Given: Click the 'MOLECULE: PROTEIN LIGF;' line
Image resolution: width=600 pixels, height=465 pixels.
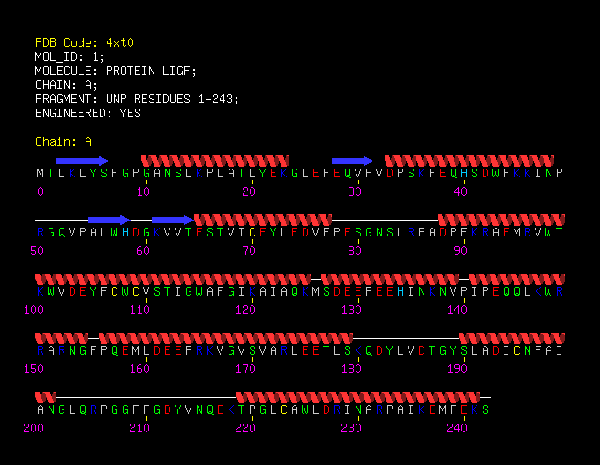Looking at the screenshot, I should coord(116,71).
